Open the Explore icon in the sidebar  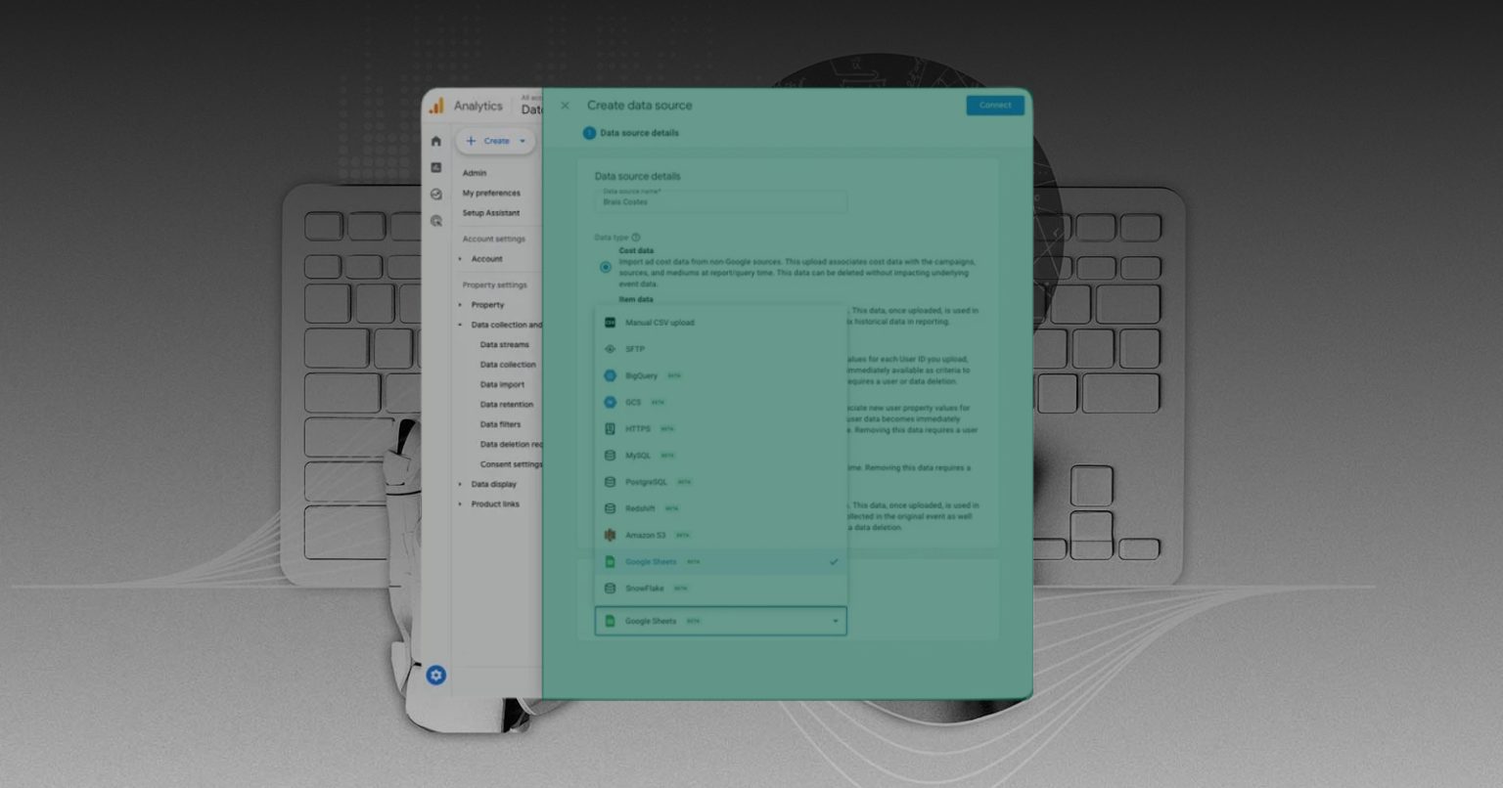click(436, 195)
